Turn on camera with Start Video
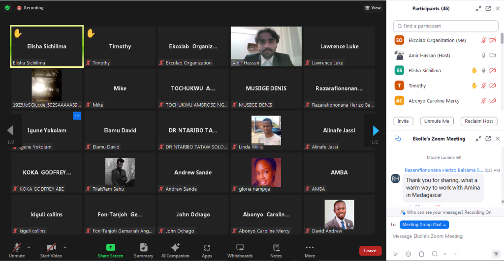This screenshot has height=261, width=504. pos(51,250)
